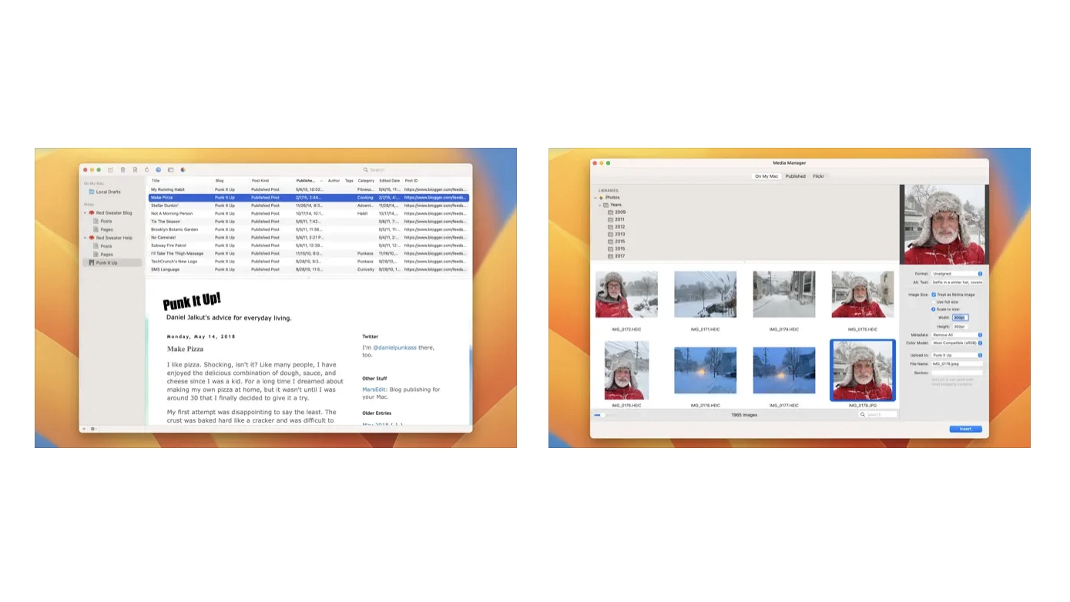
Task: Select the IMG_0174.HEIC street thumbnail
Action: 783,294
